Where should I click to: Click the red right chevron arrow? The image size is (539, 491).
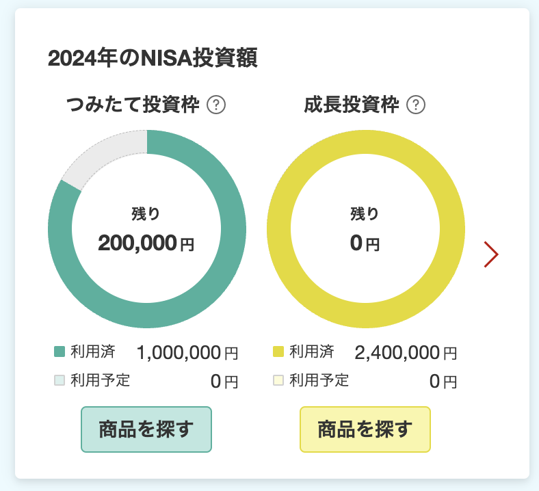point(491,254)
